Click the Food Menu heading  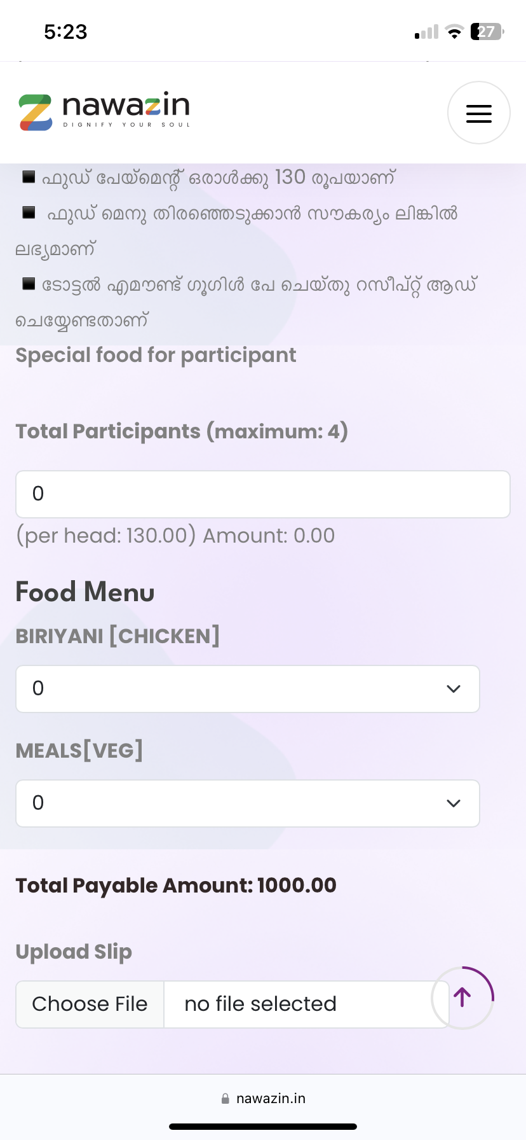pos(85,592)
